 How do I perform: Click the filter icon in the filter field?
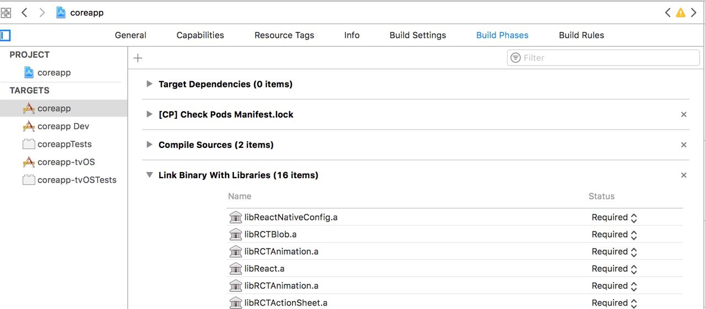516,58
